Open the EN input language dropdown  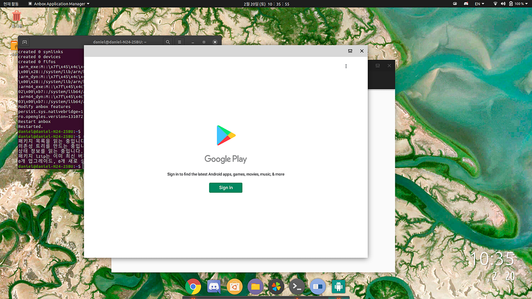point(479,4)
